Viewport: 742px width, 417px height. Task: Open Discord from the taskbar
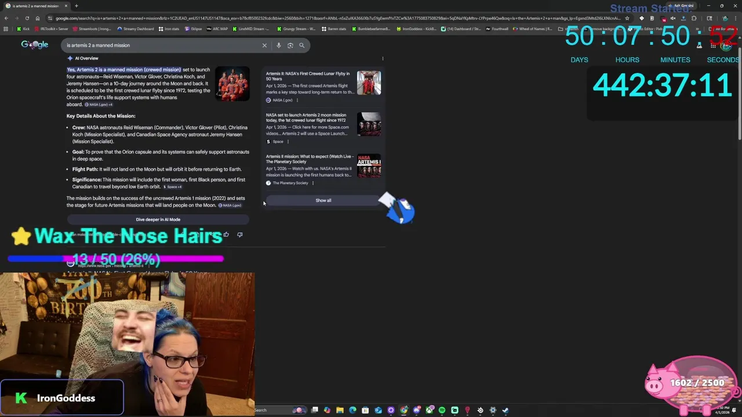pyautogui.click(x=416, y=410)
